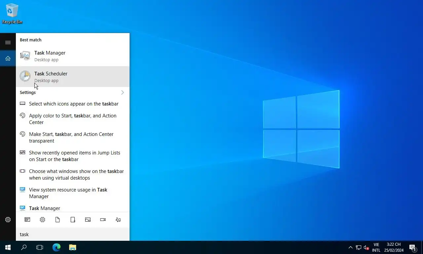Screen dimensions: 423x254
Task: Open 'Select which icons appear on the taskbar'
Action: click(x=73, y=104)
